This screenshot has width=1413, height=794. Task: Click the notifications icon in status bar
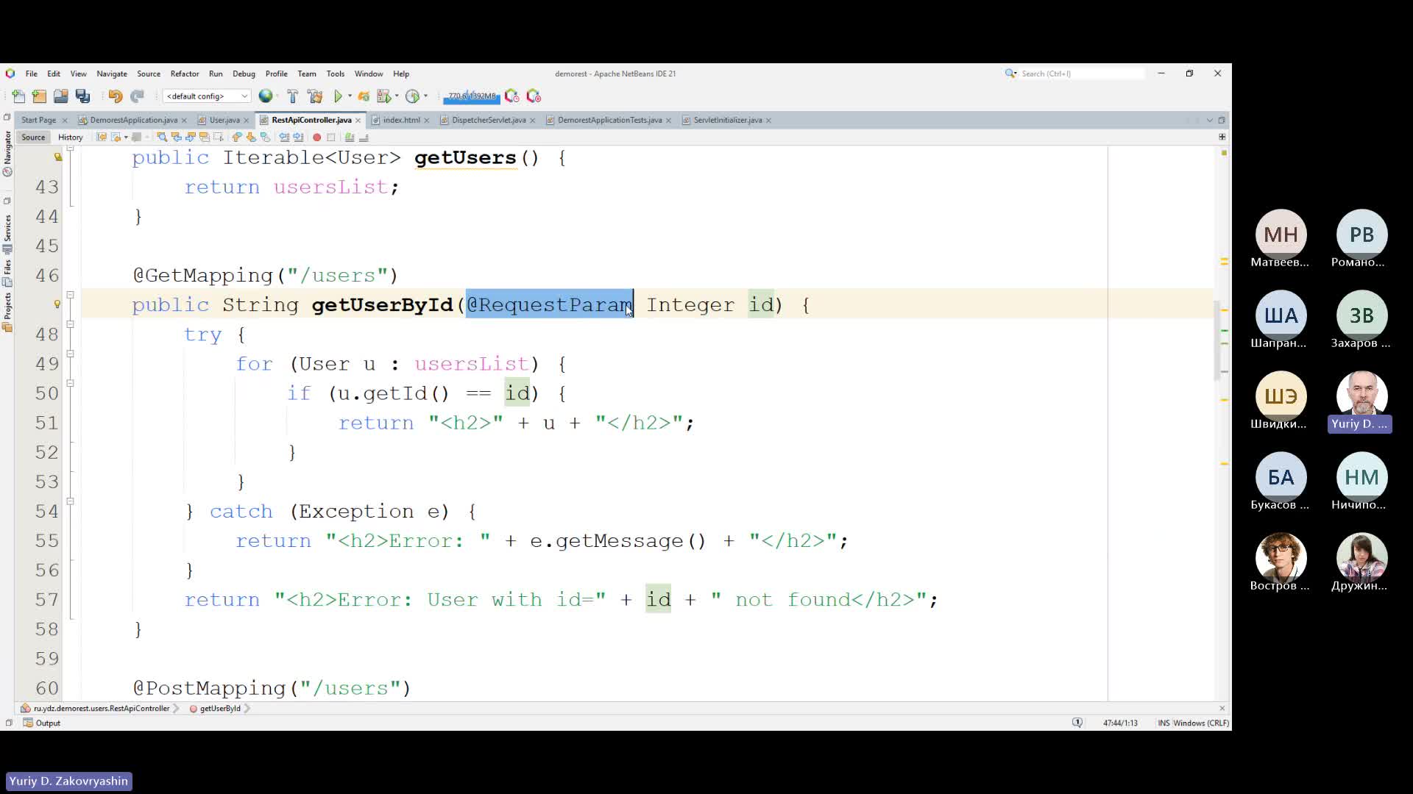click(1077, 723)
